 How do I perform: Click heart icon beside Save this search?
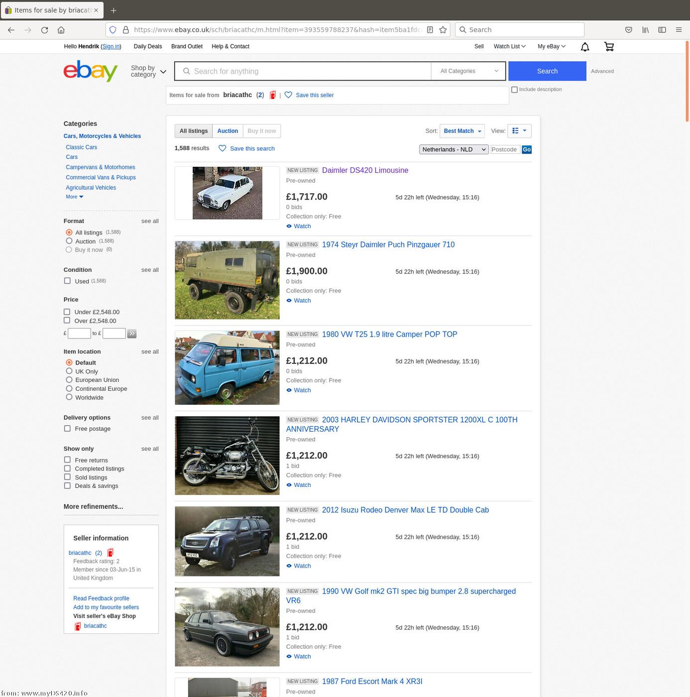tap(223, 148)
